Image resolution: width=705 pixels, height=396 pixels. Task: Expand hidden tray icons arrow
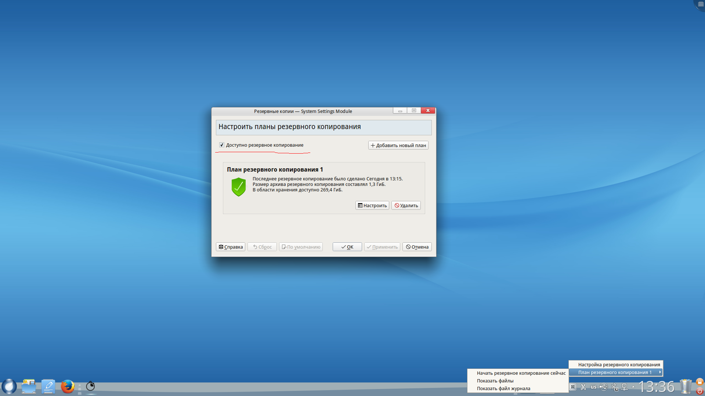[x=633, y=387]
